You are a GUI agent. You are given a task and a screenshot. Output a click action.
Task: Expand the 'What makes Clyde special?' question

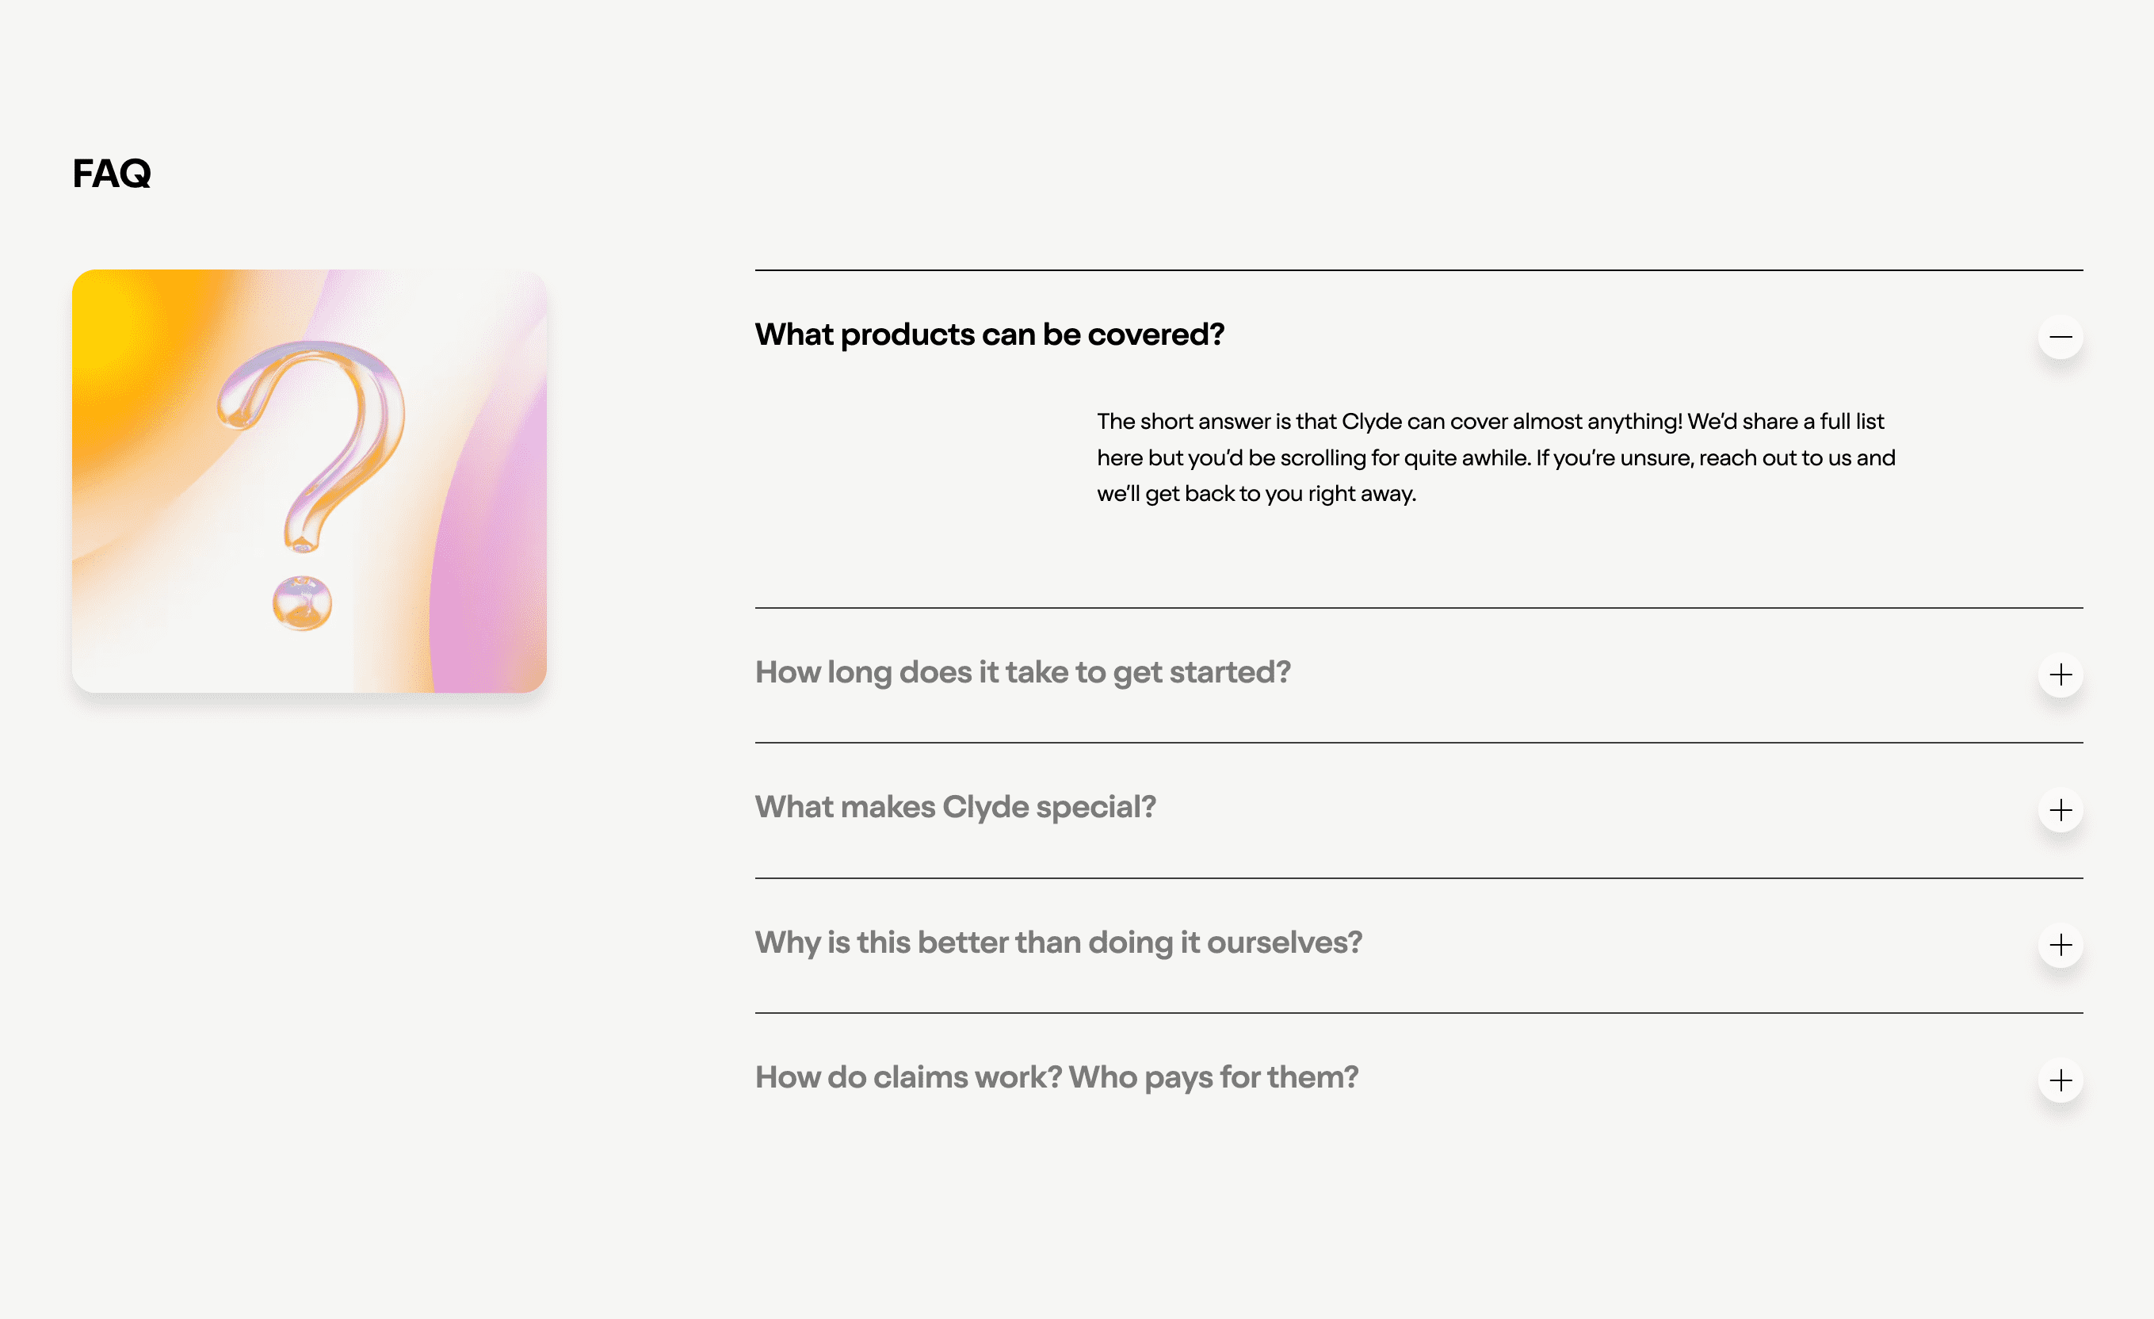point(956,807)
